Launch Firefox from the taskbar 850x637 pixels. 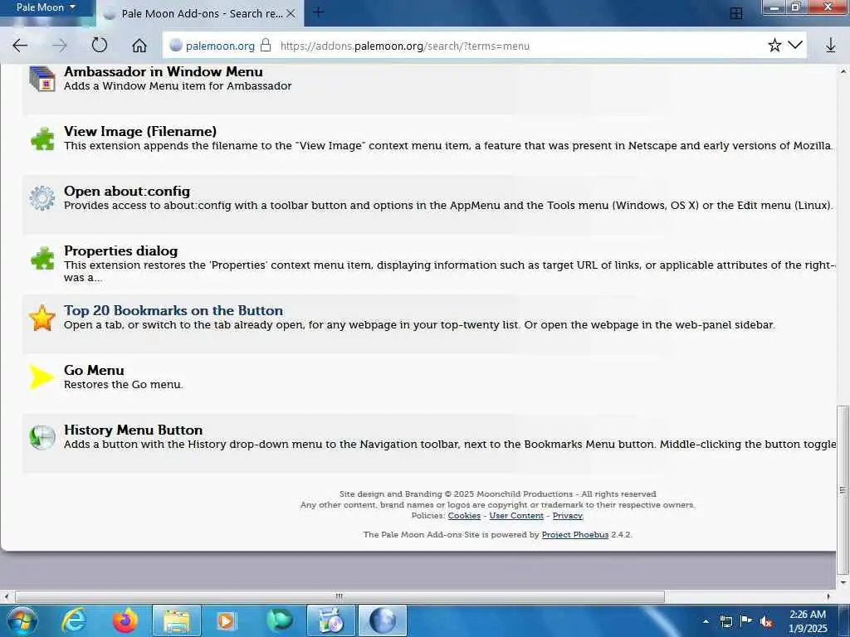pos(125,620)
